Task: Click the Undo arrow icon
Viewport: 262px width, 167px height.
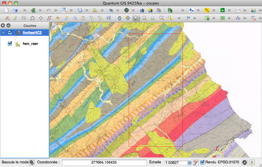Action: click(49, 10)
